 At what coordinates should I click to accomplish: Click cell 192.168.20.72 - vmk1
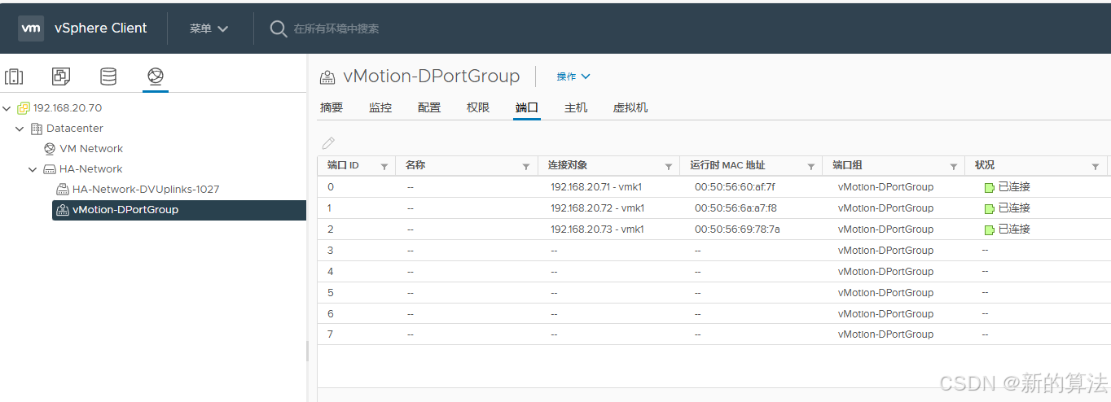[x=597, y=208]
